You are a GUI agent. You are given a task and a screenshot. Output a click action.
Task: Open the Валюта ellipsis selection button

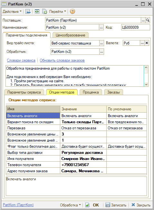point(142,43)
